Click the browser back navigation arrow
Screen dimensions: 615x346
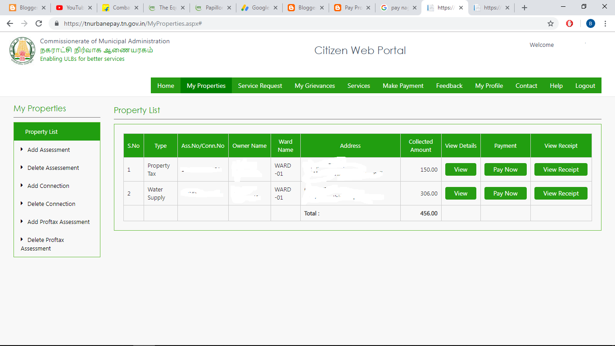click(10, 23)
